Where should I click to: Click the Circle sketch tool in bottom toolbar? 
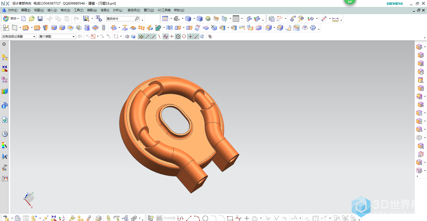[x=205, y=218]
